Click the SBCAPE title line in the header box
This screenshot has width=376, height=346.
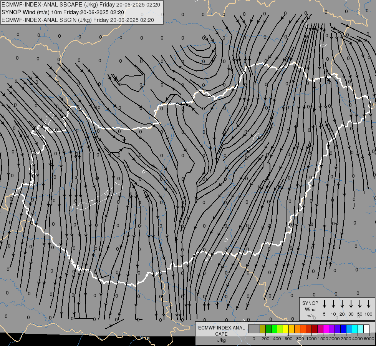tap(81, 5)
